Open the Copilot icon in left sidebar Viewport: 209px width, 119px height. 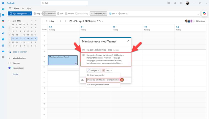3,21
